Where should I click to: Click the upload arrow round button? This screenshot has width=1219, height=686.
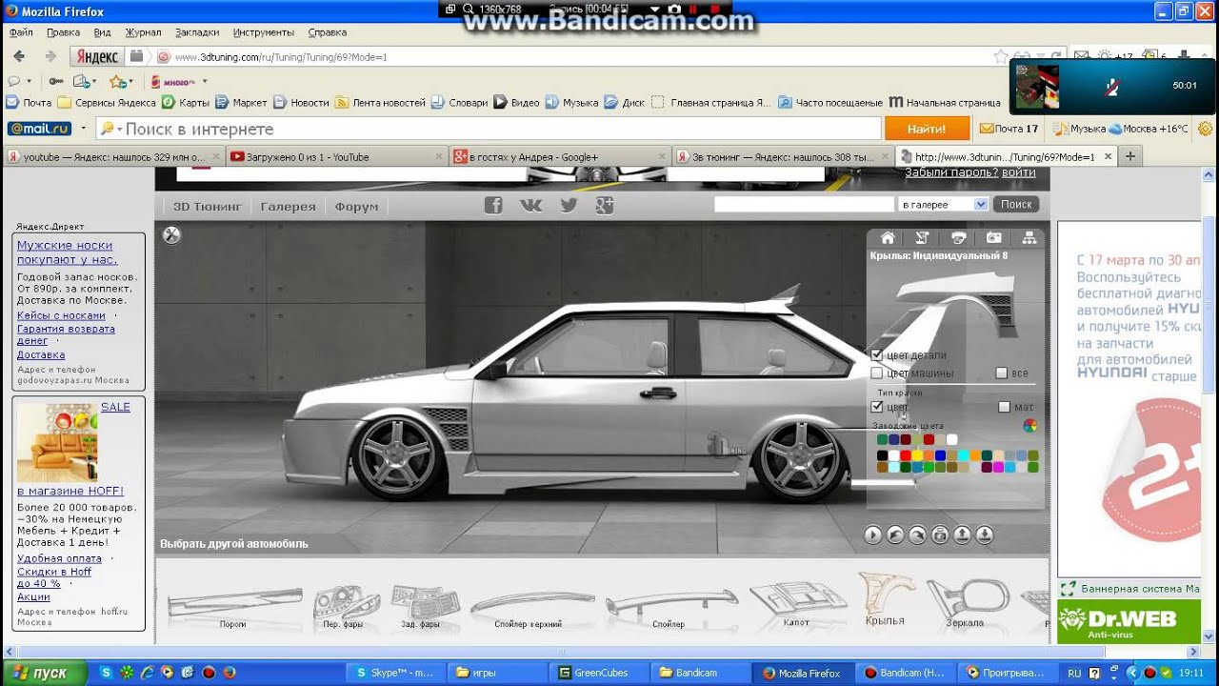pyautogui.click(x=962, y=535)
